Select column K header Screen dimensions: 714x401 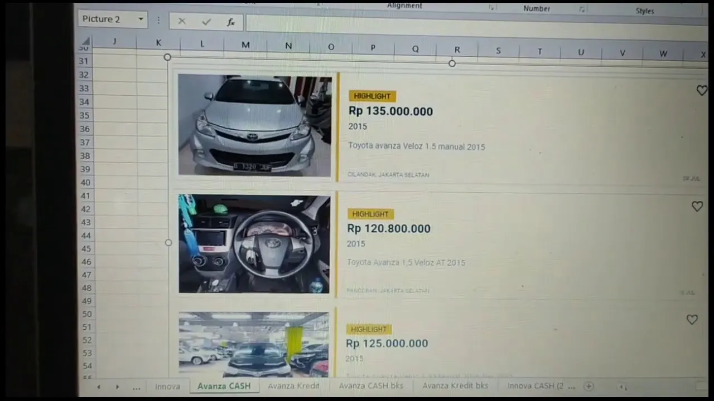point(158,43)
